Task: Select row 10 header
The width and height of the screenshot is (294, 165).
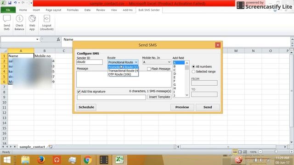Action: (4, 102)
